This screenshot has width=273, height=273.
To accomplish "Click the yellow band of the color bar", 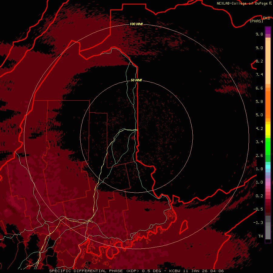I will coord(268,130).
